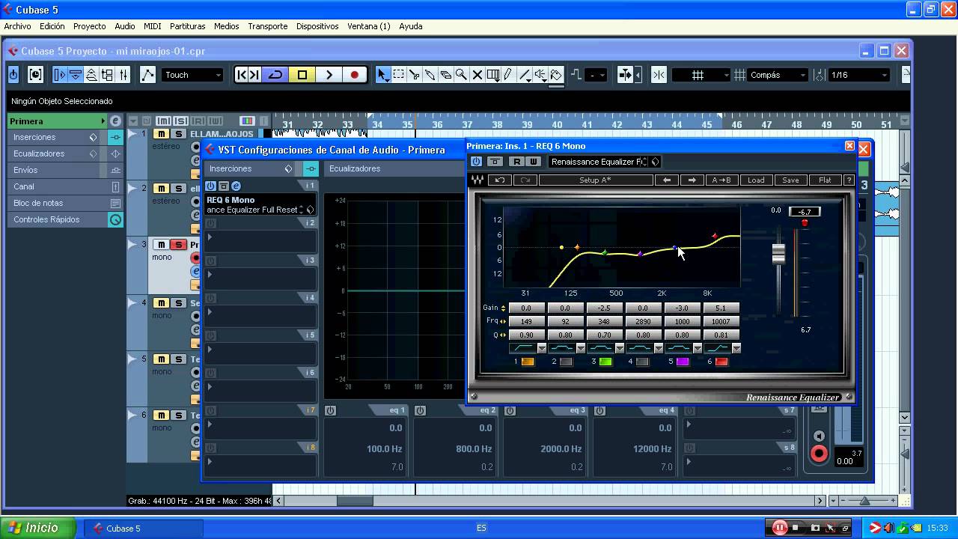
Task: Open the MIDI menu
Action: click(152, 26)
